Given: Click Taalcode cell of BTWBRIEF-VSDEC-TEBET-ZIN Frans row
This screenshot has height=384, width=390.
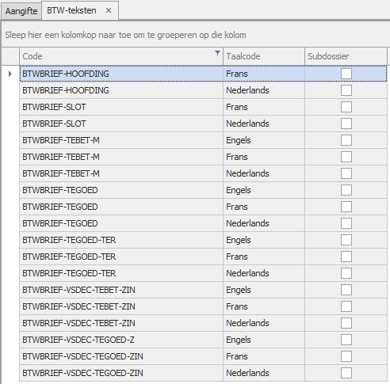Looking at the screenshot, I should (x=264, y=306).
